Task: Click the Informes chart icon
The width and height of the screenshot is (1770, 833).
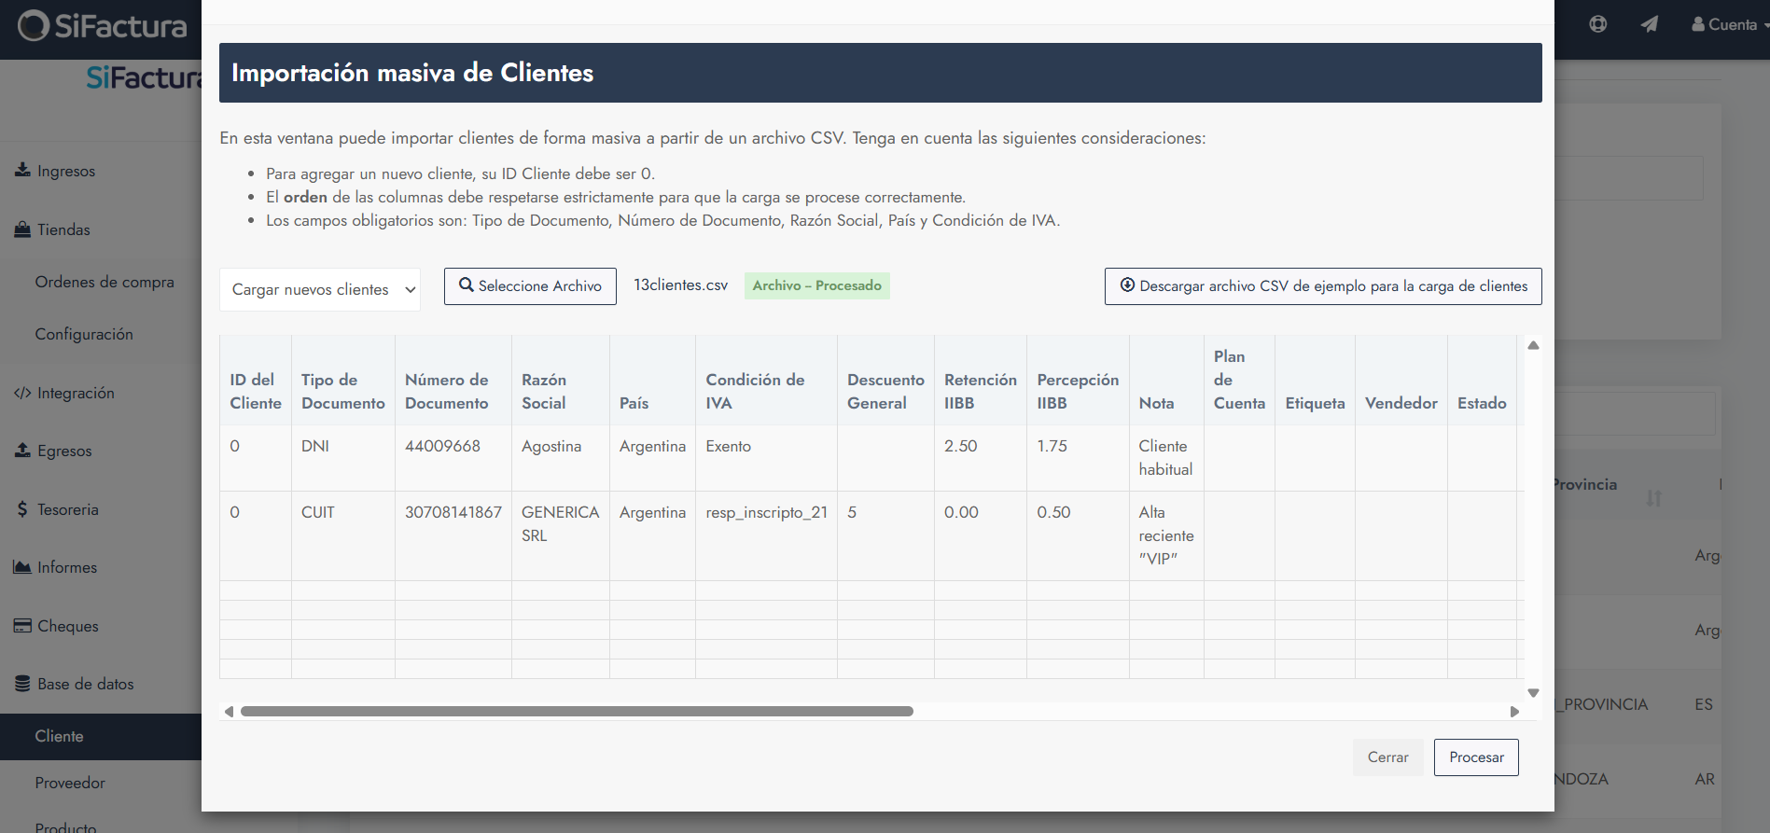Action: [22, 567]
